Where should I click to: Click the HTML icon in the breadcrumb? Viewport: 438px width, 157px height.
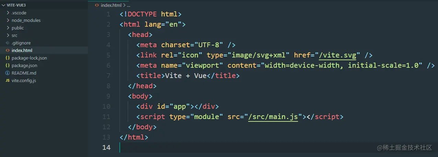click(x=97, y=5)
